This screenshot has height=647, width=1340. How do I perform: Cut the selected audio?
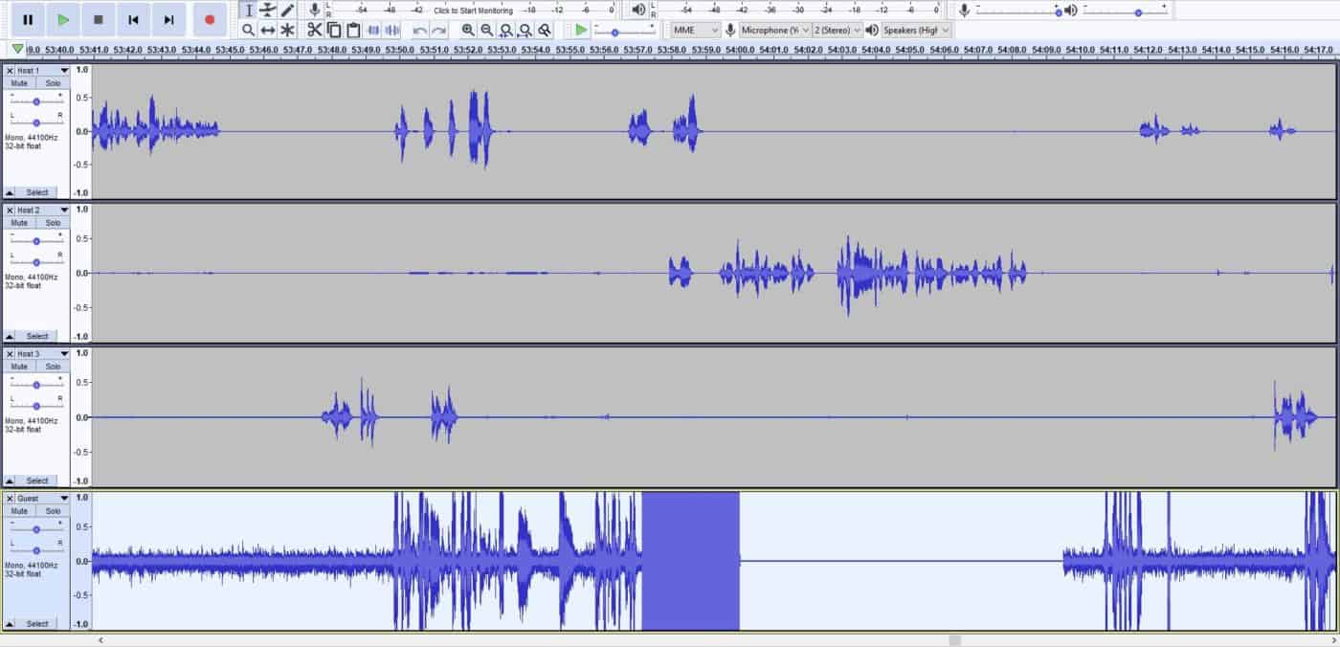314,30
